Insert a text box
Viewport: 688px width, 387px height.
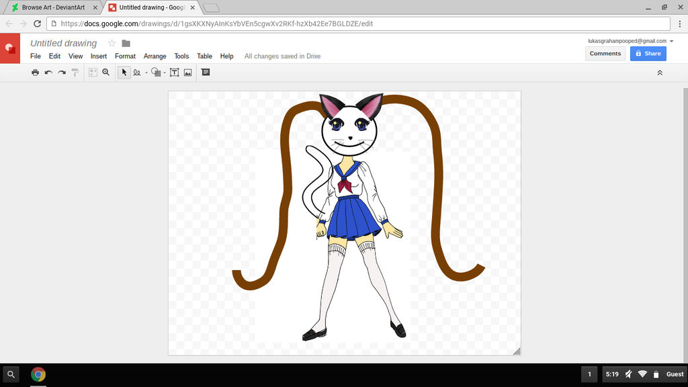click(174, 72)
